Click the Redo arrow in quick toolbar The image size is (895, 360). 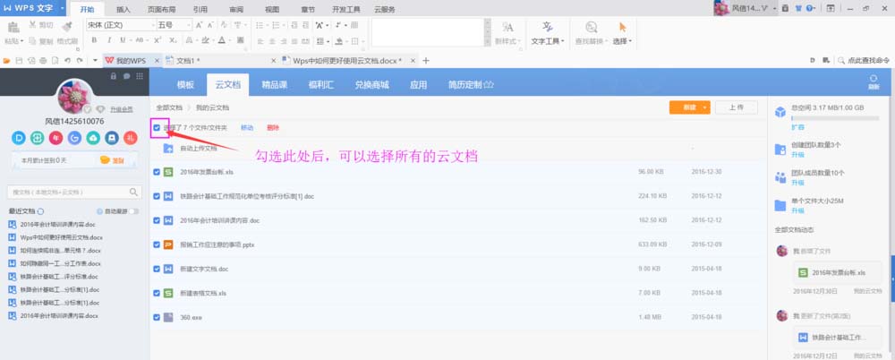point(80,61)
